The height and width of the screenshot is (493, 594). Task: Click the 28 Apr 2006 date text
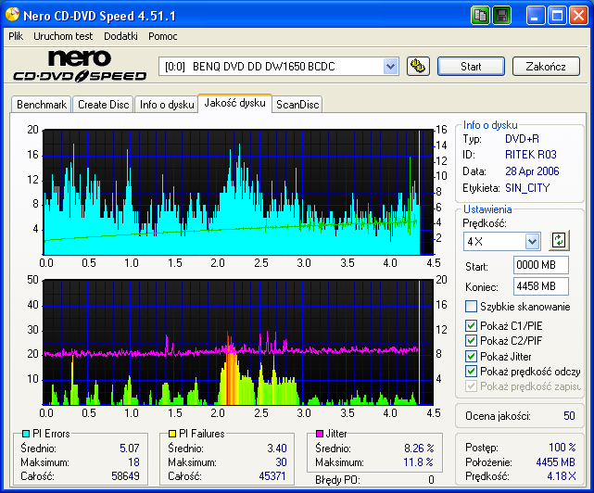click(532, 171)
